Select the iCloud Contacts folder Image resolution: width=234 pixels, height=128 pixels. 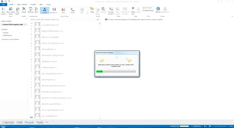tap(6, 33)
